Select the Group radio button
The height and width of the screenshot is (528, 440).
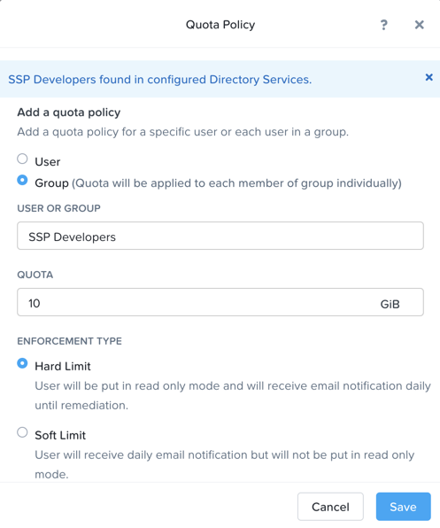tap(22, 180)
